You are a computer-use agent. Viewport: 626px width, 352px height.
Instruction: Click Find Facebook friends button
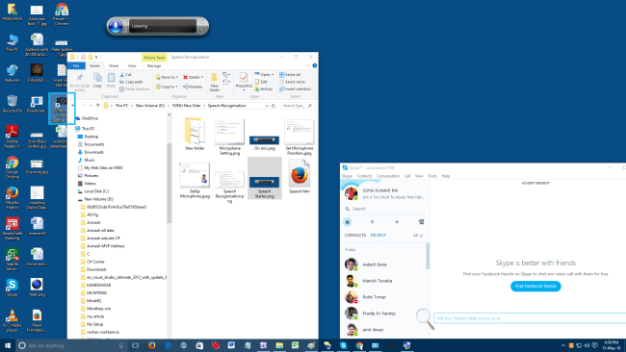[535, 287]
